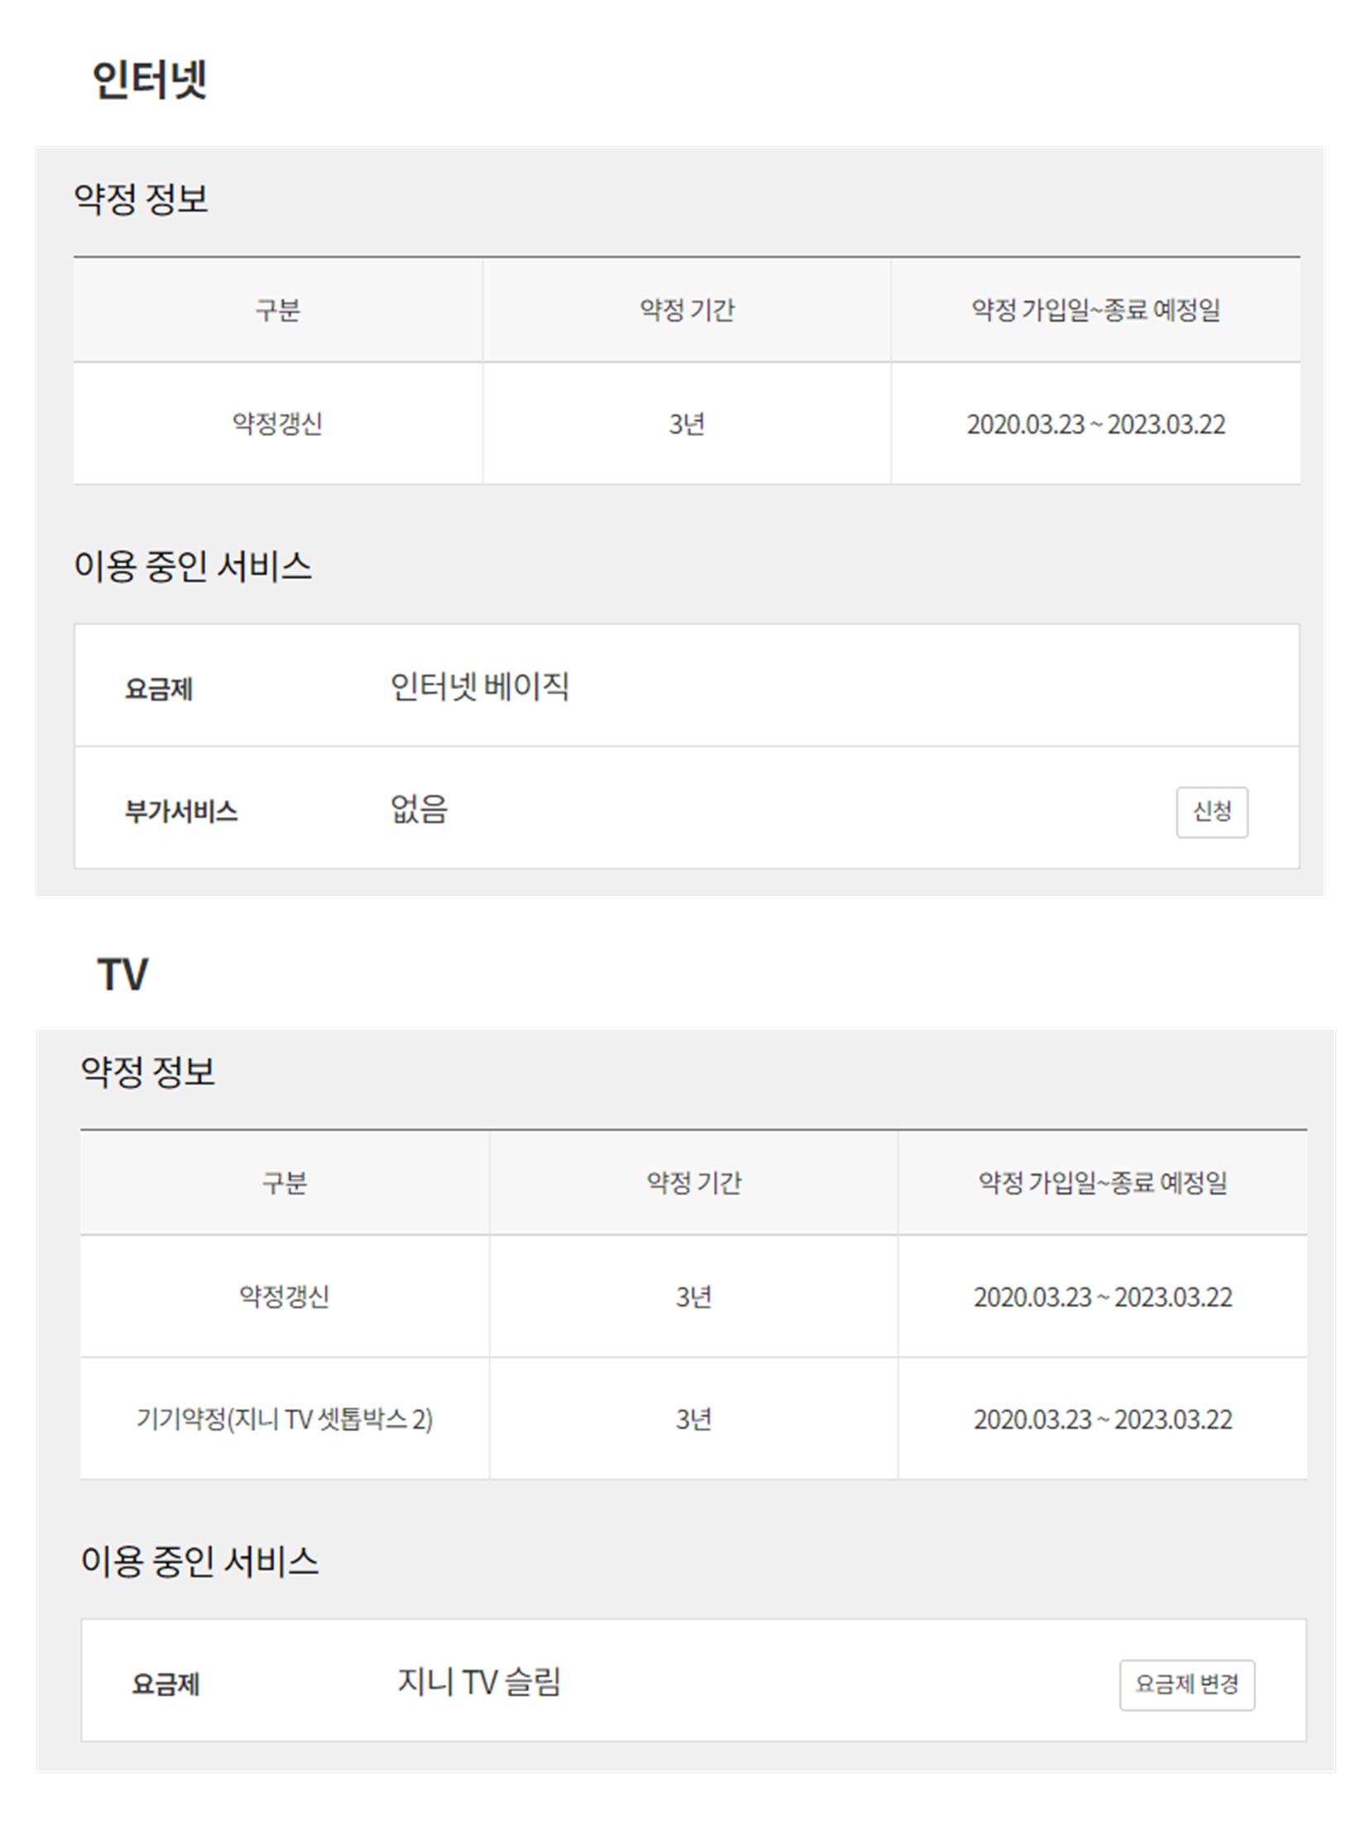1370x1825 pixels.
Task: Click 약정 기간 column header in TV table
Action: (693, 1183)
